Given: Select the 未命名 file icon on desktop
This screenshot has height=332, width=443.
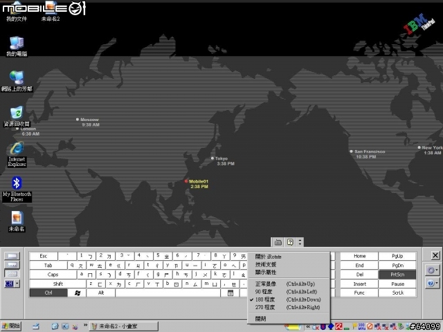Looking at the screenshot, I should 17,221.
